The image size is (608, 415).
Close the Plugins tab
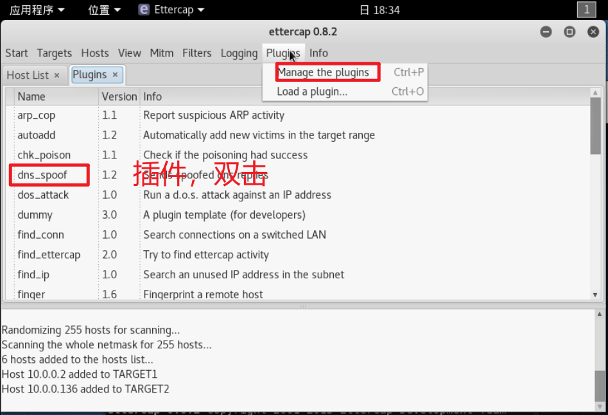tap(115, 75)
